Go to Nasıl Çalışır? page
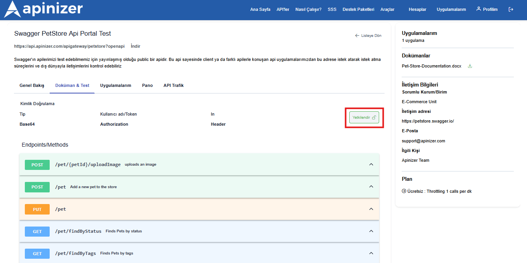 309,9
